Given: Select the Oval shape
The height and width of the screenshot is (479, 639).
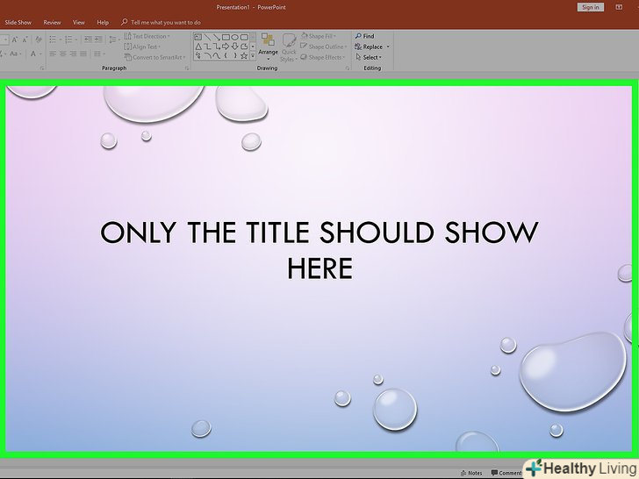Looking at the screenshot, I should (234, 37).
